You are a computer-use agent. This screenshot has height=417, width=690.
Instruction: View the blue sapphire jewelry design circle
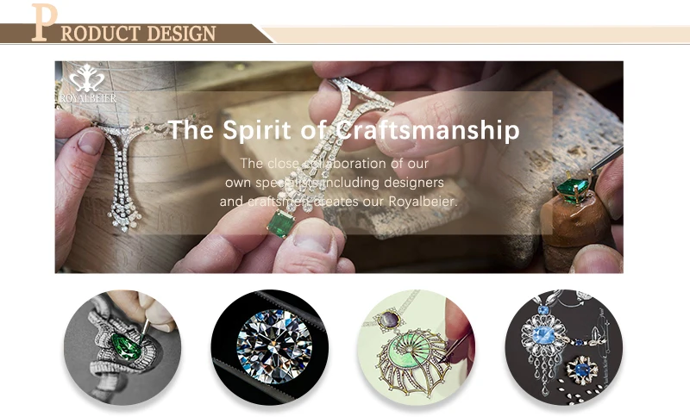(564, 347)
